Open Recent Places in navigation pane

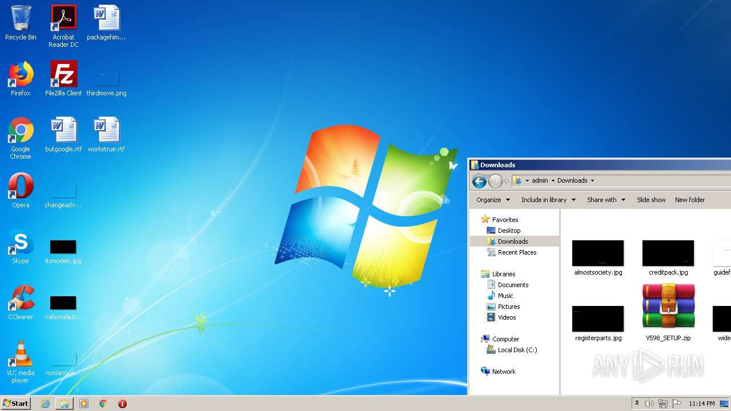click(x=517, y=252)
